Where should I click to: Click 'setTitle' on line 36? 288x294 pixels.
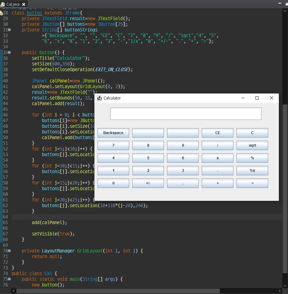coord(42,58)
